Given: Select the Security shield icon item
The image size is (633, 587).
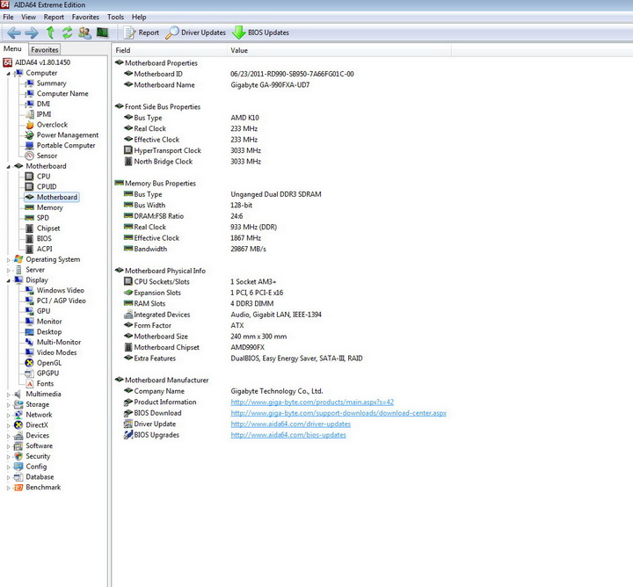Looking at the screenshot, I should (x=18, y=456).
